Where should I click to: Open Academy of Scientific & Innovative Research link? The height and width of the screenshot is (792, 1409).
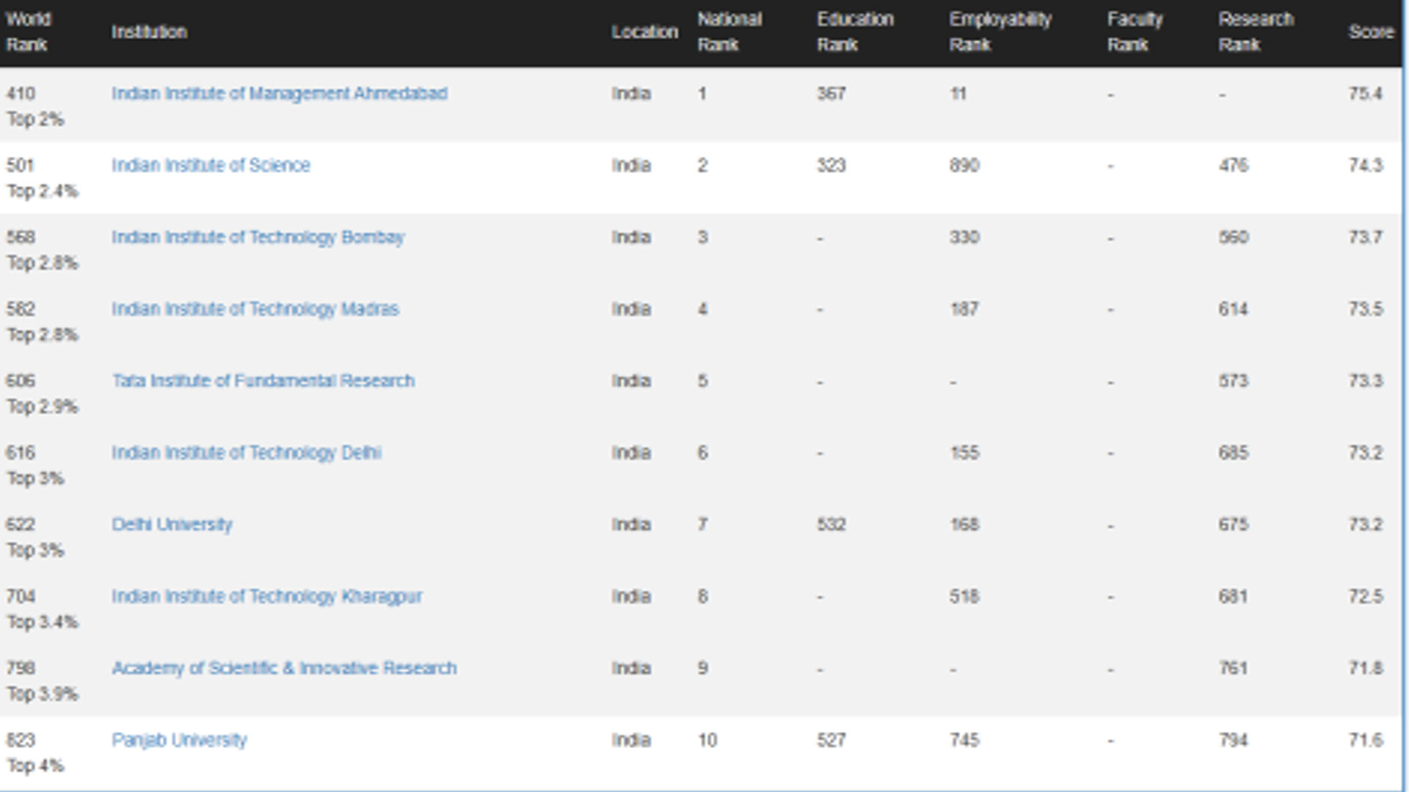[285, 669]
